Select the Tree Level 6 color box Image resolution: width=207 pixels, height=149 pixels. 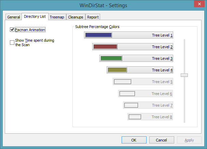(x=127, y=94)
